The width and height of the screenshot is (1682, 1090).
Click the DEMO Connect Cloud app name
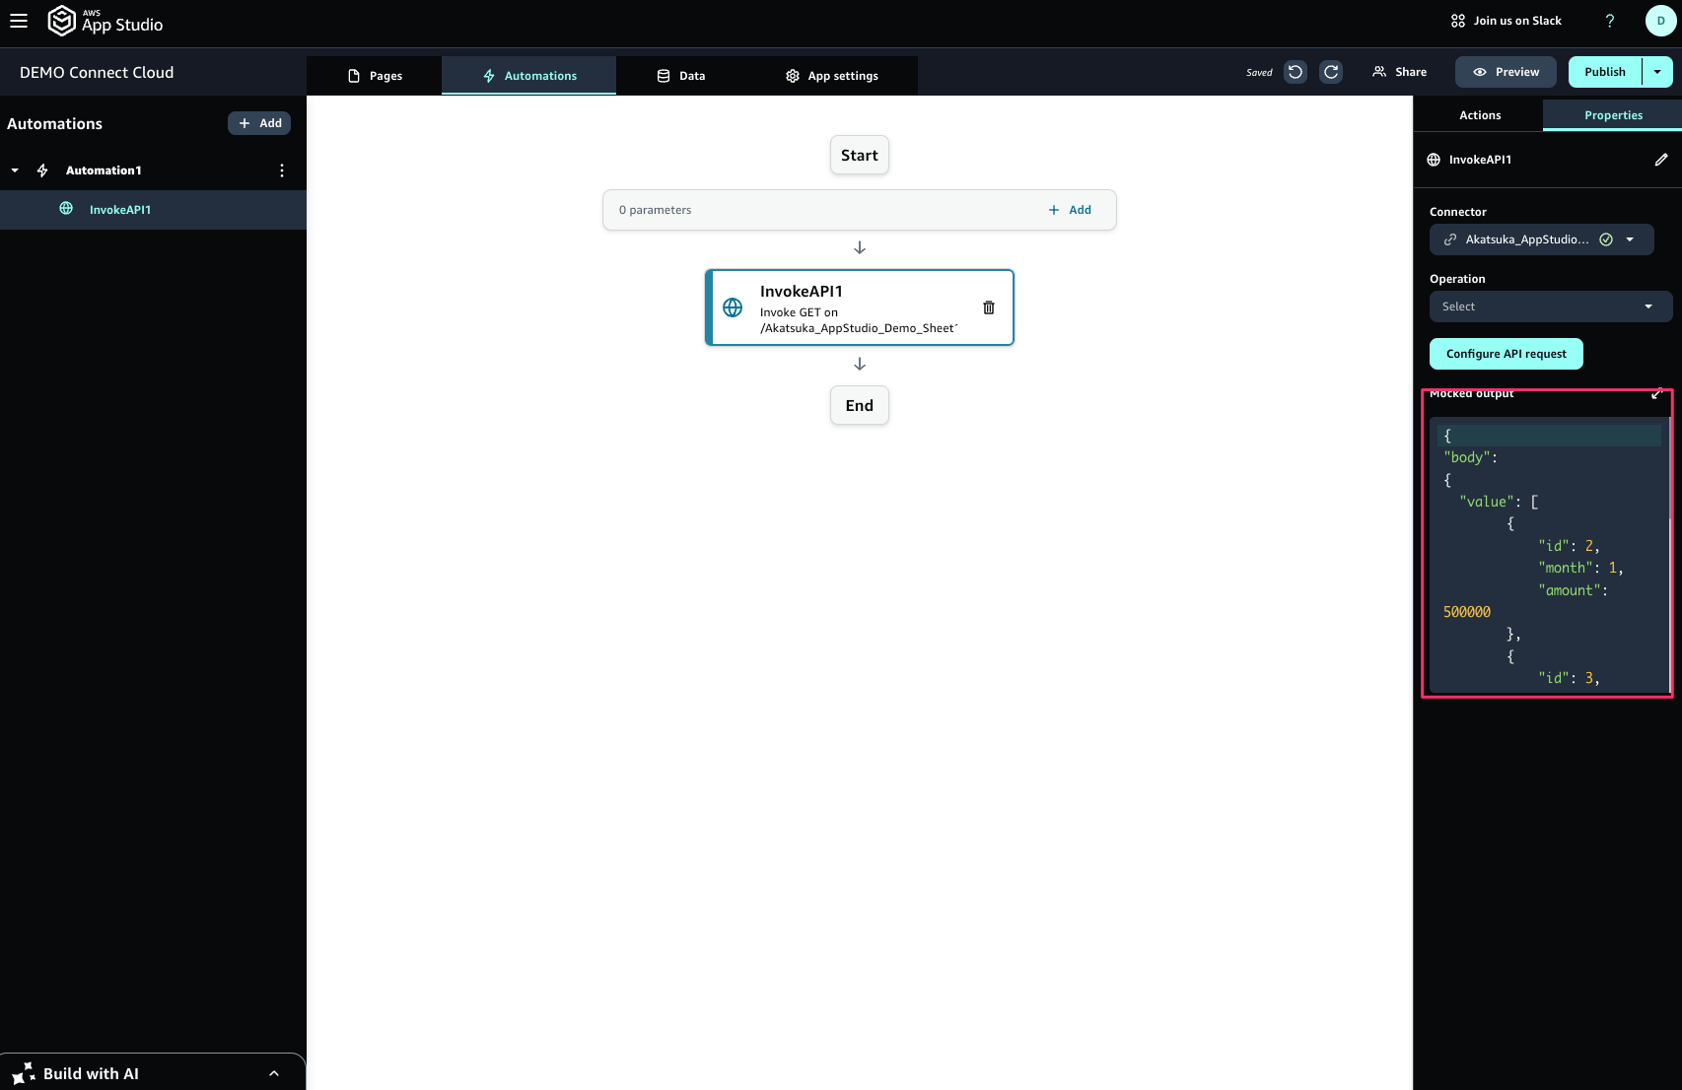click(x=97, y=73)
